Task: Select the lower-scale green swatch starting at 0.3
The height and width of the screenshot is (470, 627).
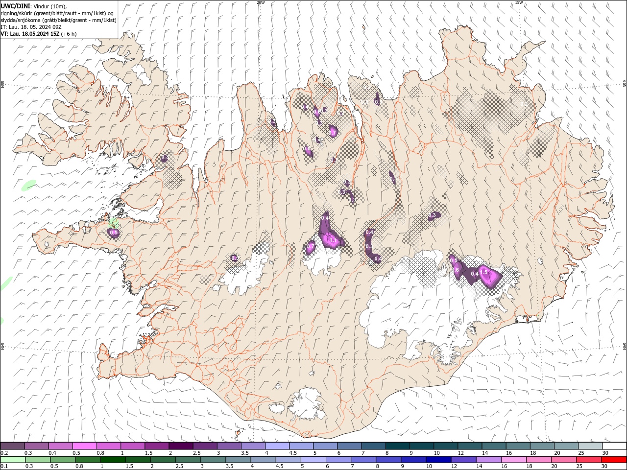Action: coord(38,460)
